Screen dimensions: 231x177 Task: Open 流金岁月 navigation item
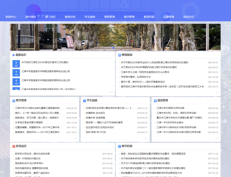click(x=188, y=17)
